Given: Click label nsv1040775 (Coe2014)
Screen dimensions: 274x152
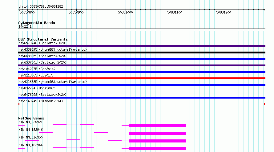Looking at the screenshot, I should pos(37,69).
